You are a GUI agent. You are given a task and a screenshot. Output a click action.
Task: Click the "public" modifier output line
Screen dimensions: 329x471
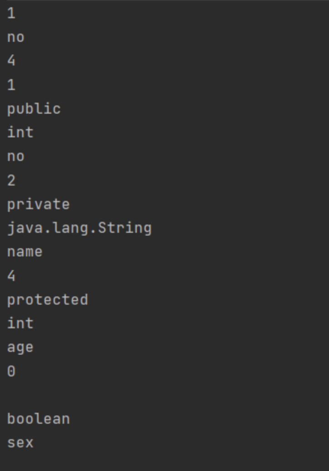click(x=34, y=109)
